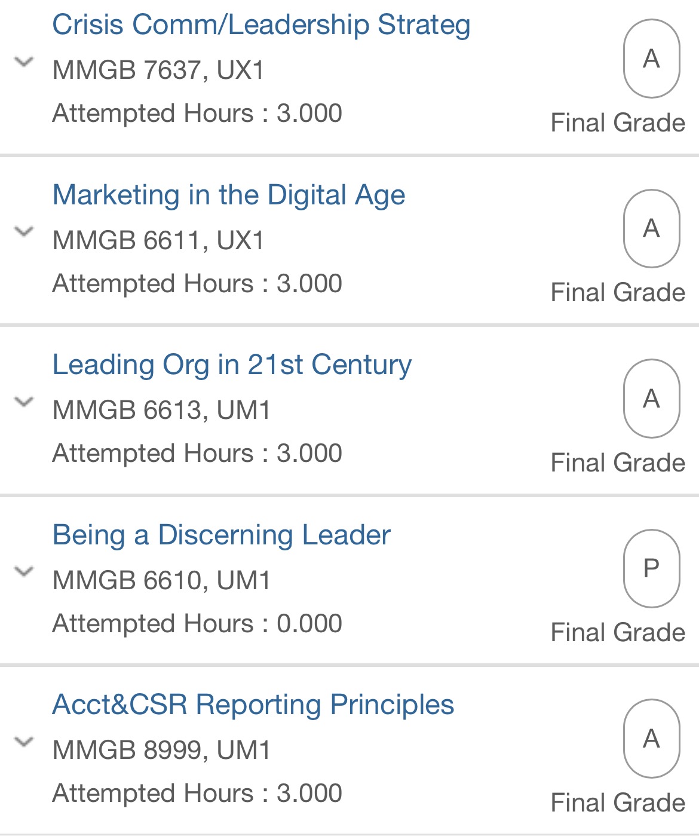
Task: Open the Acct&CSR Reporting Principles link
Action: (253, 705)
